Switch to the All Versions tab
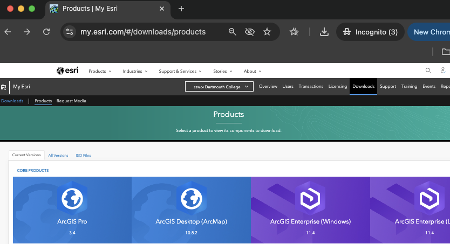Viewport: 450px width, 244px height. pyautogui.click(x=58, y=155)
